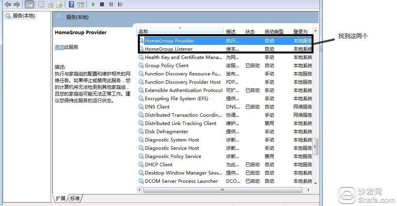The image size is (397, 206).
Task: Click the gear icon of DHCP Client
Action: 141,165
